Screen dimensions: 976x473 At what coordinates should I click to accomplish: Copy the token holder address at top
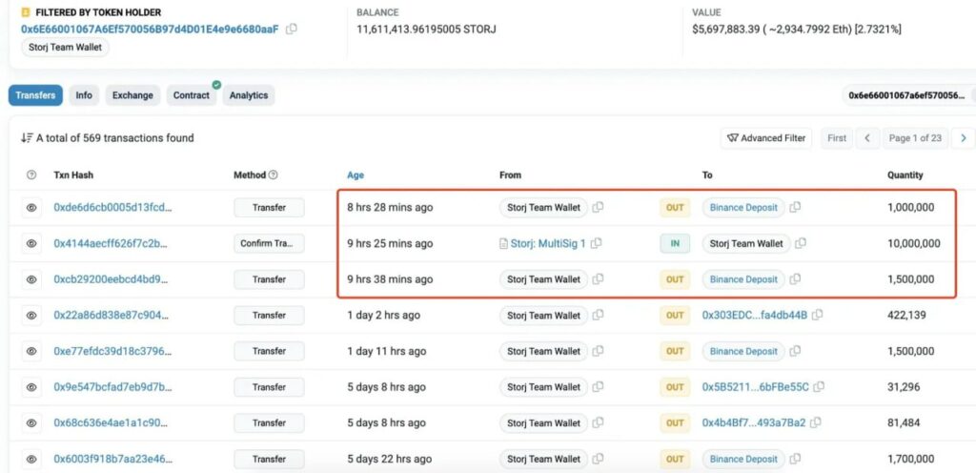pos(292,29)
